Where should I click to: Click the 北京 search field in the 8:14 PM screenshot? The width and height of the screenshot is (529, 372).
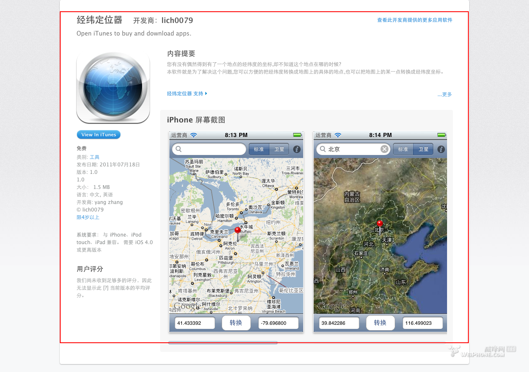(x=353, y=149)
